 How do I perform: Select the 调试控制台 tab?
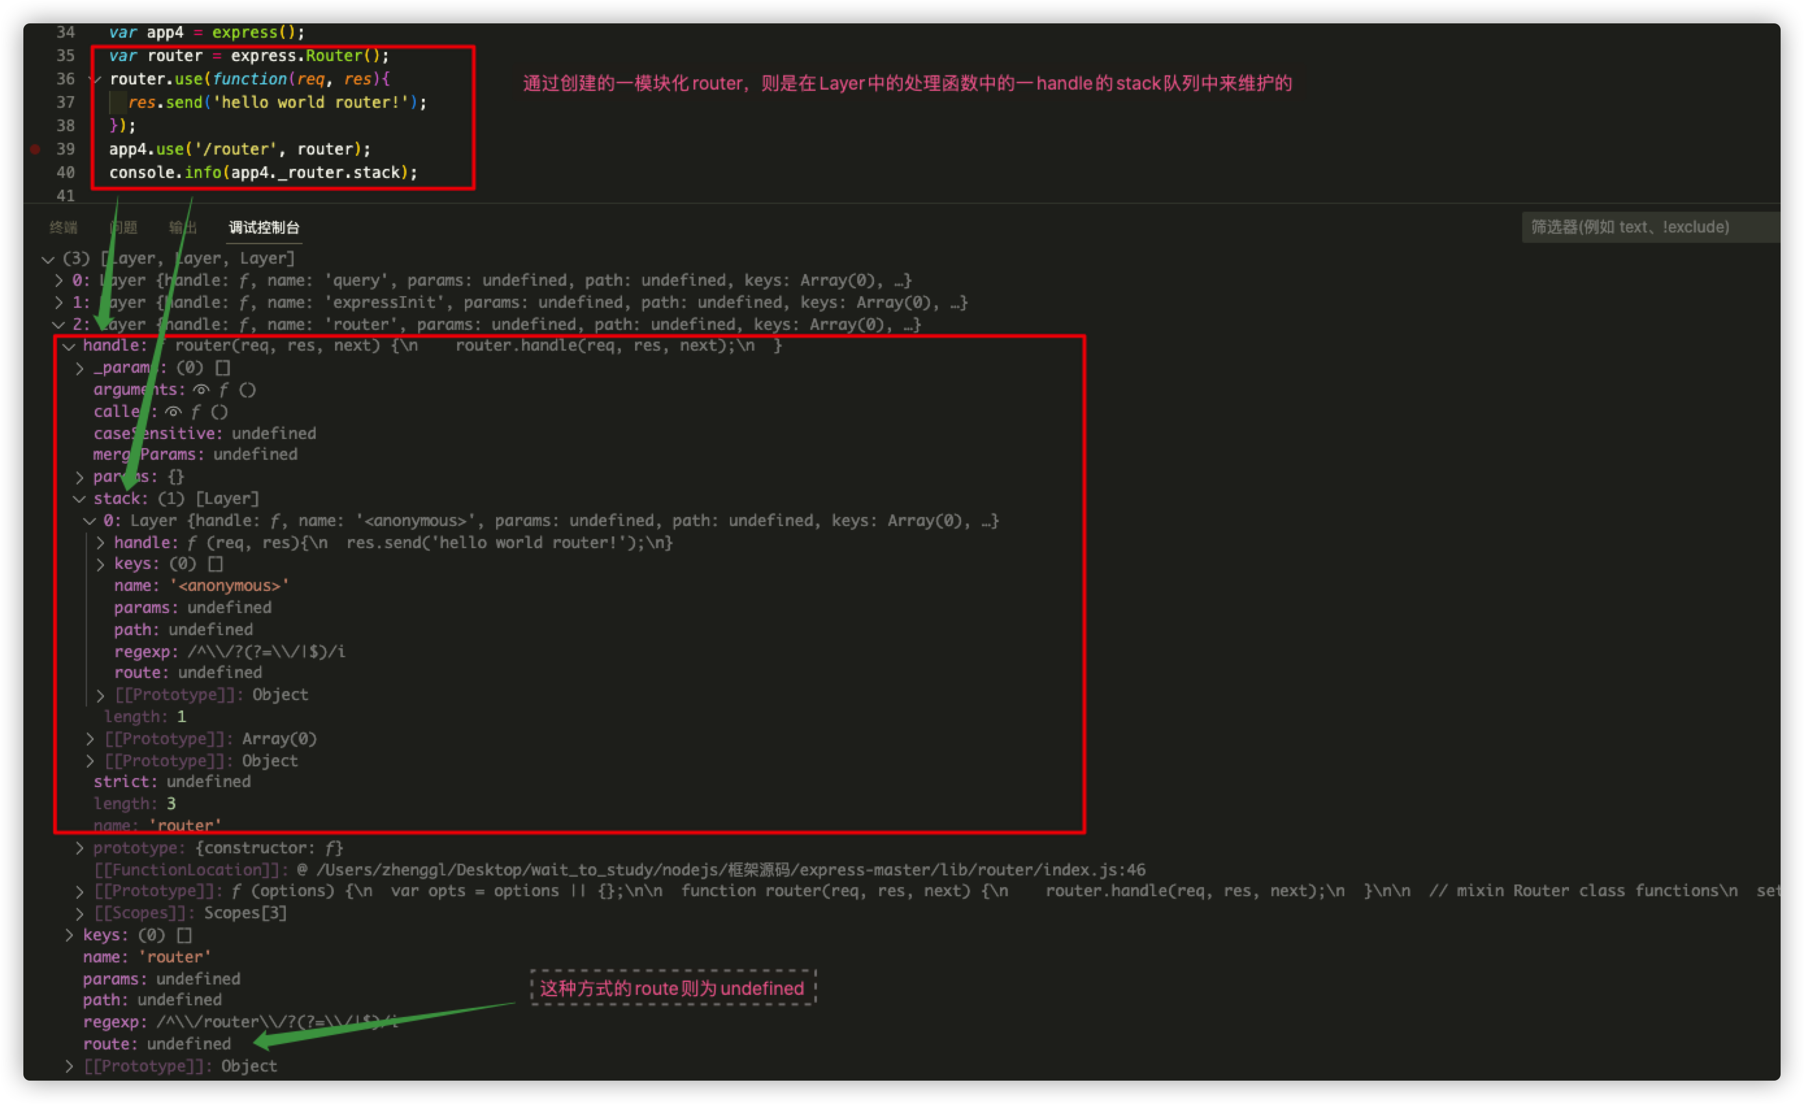tap(264, 228)
